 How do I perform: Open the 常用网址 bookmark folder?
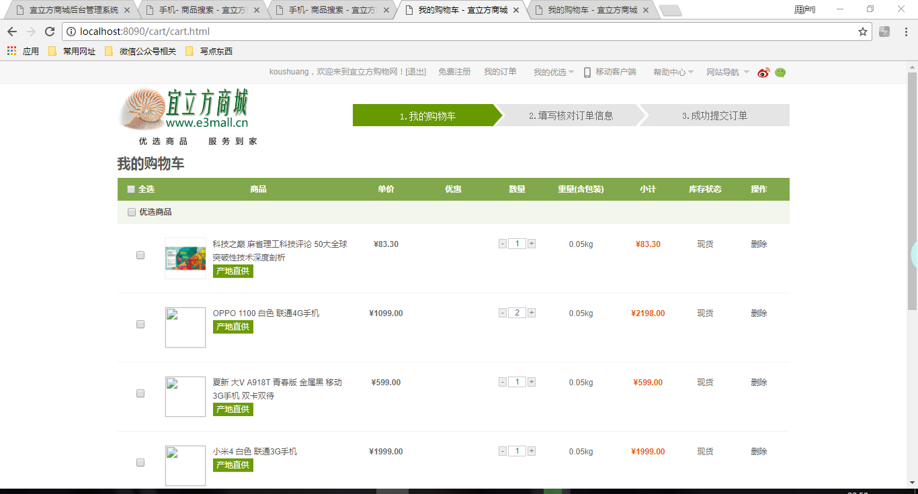point(72,51)
